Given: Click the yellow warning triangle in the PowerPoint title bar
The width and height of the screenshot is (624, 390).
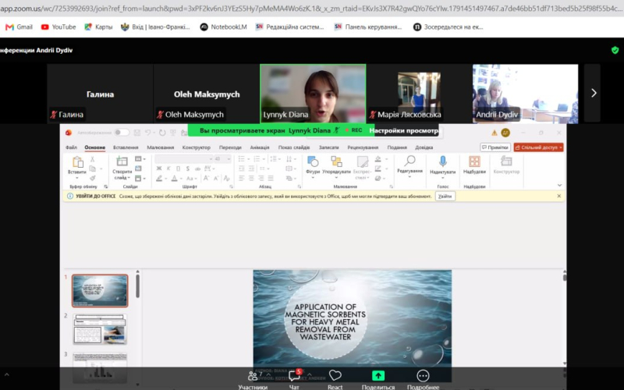Looking at the screenshot, I should (x=494, y=133).
